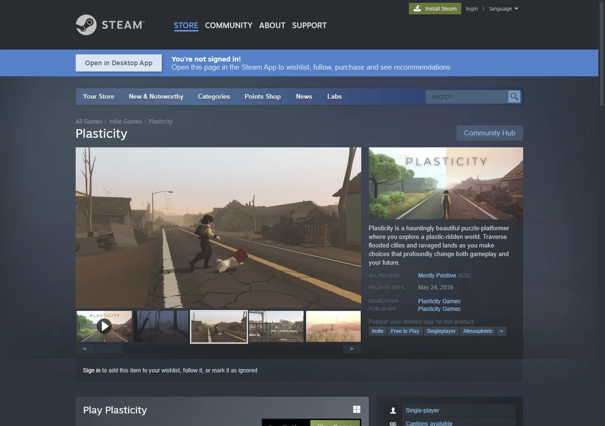Select ABOUT in the top navigation
Screen dimensions: 605x426
[272, 26]
